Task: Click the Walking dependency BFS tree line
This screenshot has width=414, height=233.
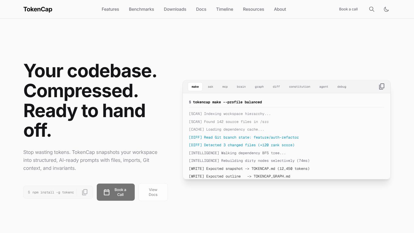Action: pyautogui.click(x=237, y=153)
